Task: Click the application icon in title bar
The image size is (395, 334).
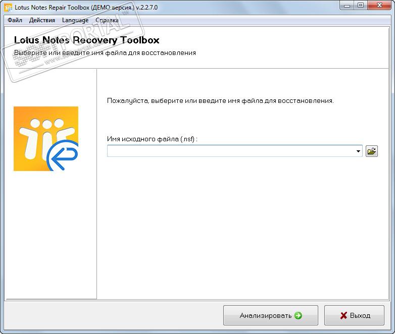Action: point(8,8)
